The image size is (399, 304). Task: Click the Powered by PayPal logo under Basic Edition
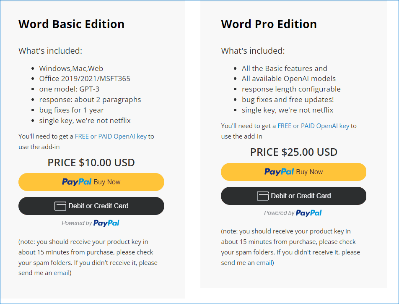tap(106, 223)
